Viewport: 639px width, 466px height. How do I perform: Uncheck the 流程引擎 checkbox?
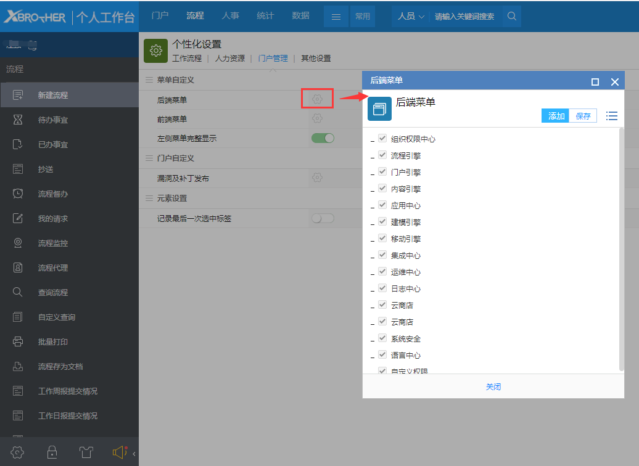382,155
